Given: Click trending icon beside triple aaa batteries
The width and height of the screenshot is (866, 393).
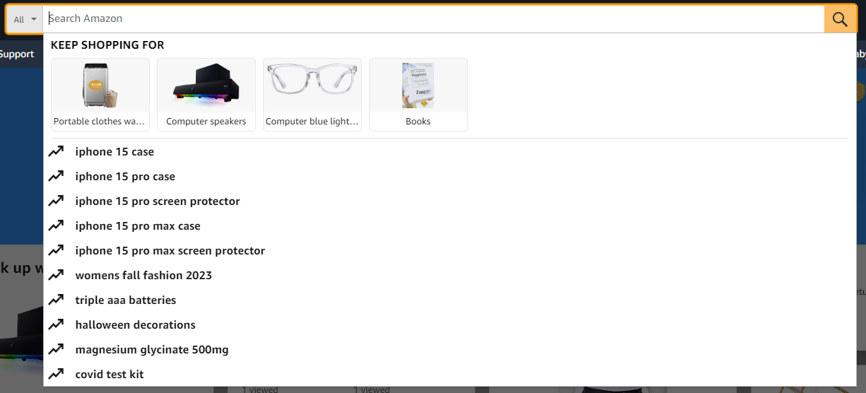Looking at the screenshot, I should pos(56,300).
